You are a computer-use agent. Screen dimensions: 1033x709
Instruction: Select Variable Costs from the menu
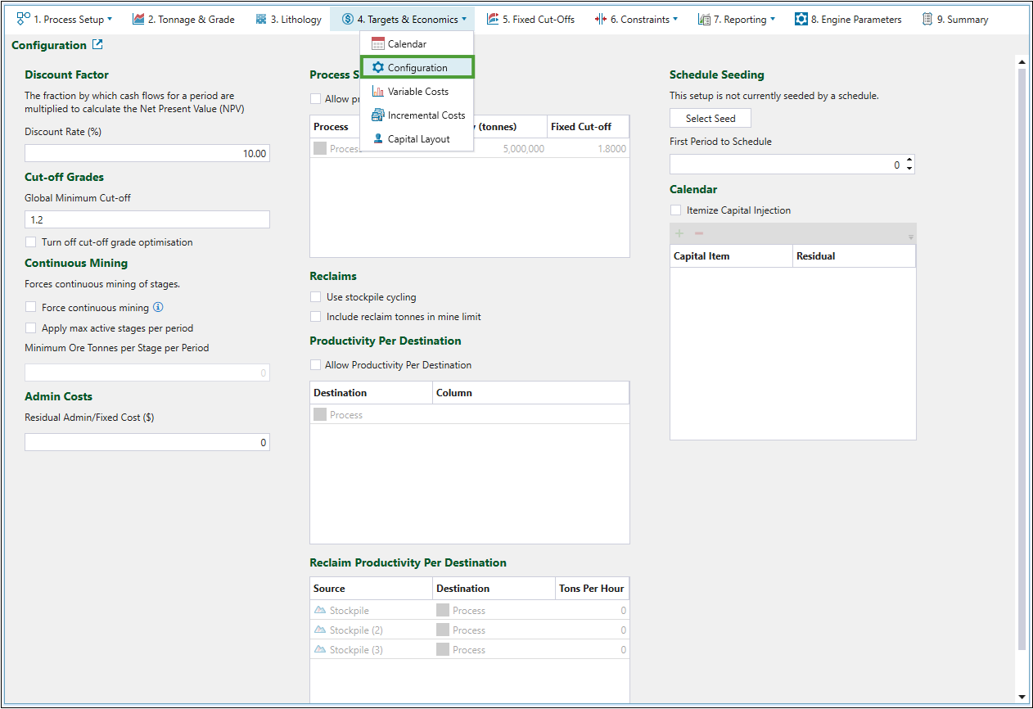tap(417, 92)
